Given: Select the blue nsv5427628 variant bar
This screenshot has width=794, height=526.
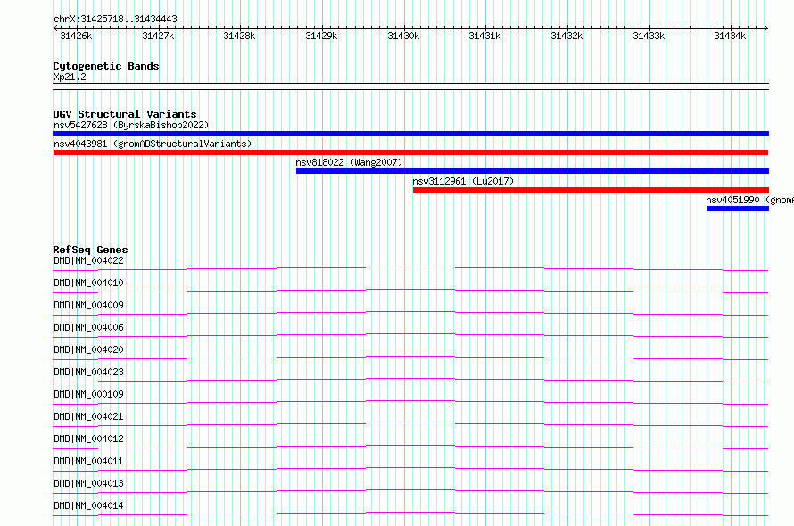Looking at the screenshot, I should (410, 134).
